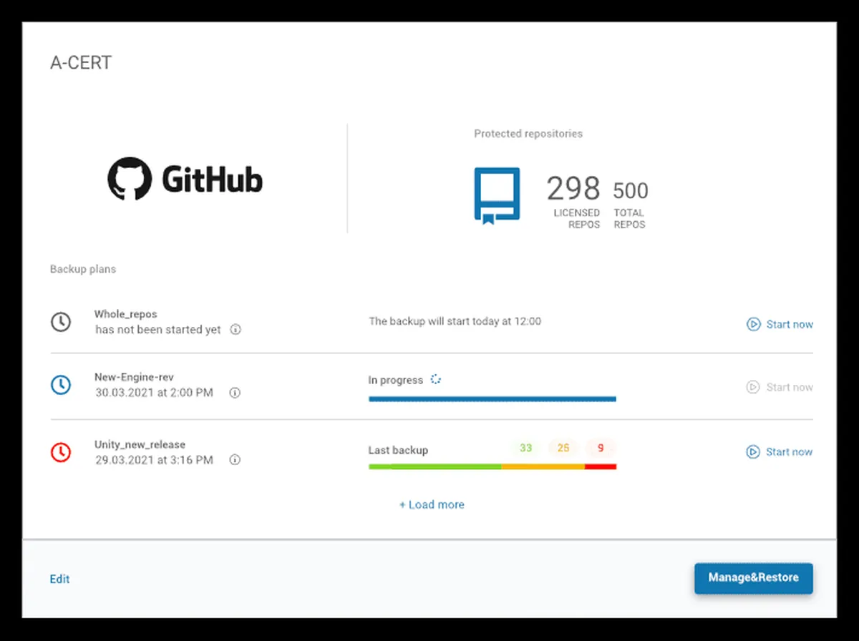This screenshot has height=641, width=859.
Task: Click the New-Engine-rev blue progress bar
Action: [492, 398]
